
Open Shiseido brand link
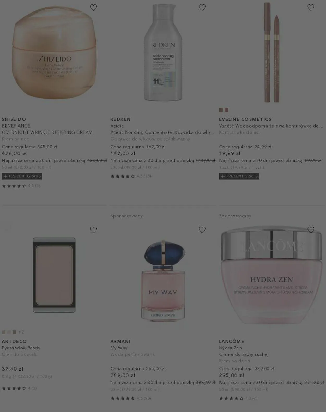14,119
